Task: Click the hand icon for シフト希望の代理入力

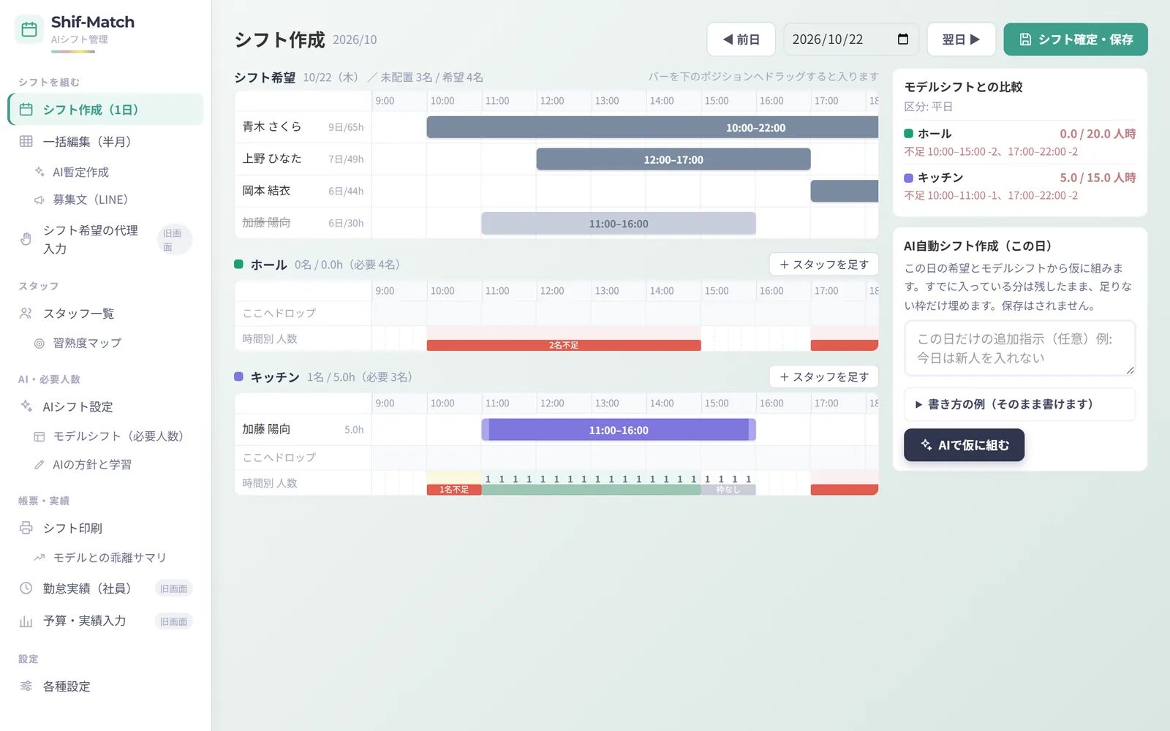Action: [26, 239]
